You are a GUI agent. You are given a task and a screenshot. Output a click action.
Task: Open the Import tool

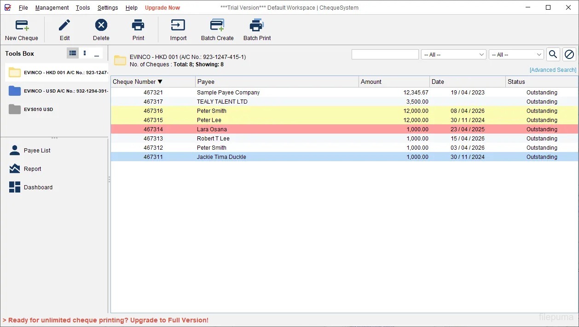point(178,26)
